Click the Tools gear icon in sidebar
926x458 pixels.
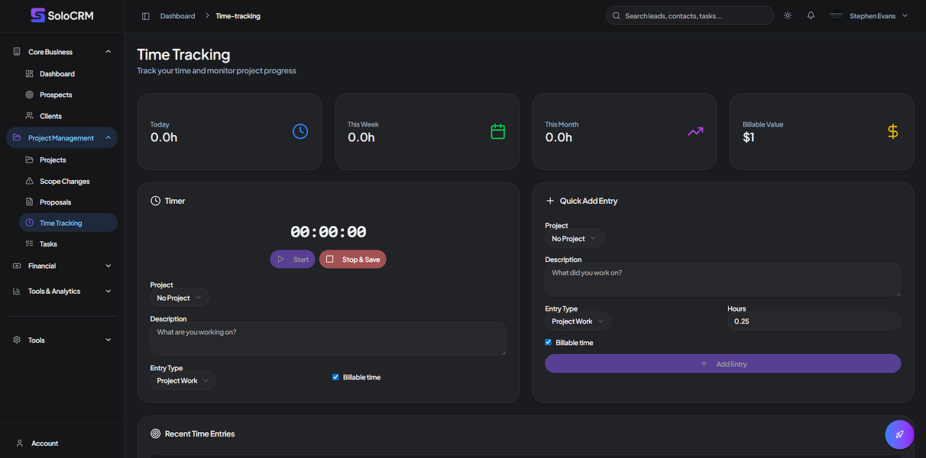(17, 340)
